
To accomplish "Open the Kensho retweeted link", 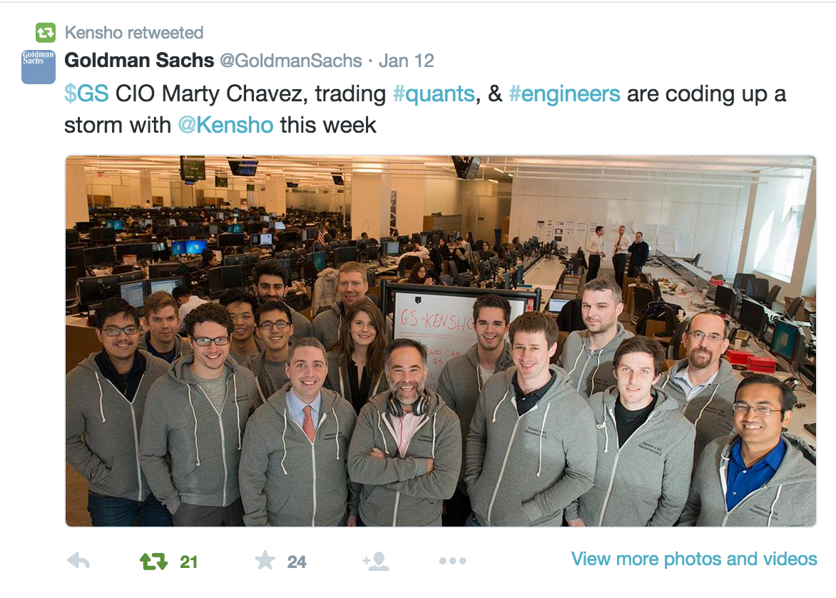I will [x=134, y=33].
